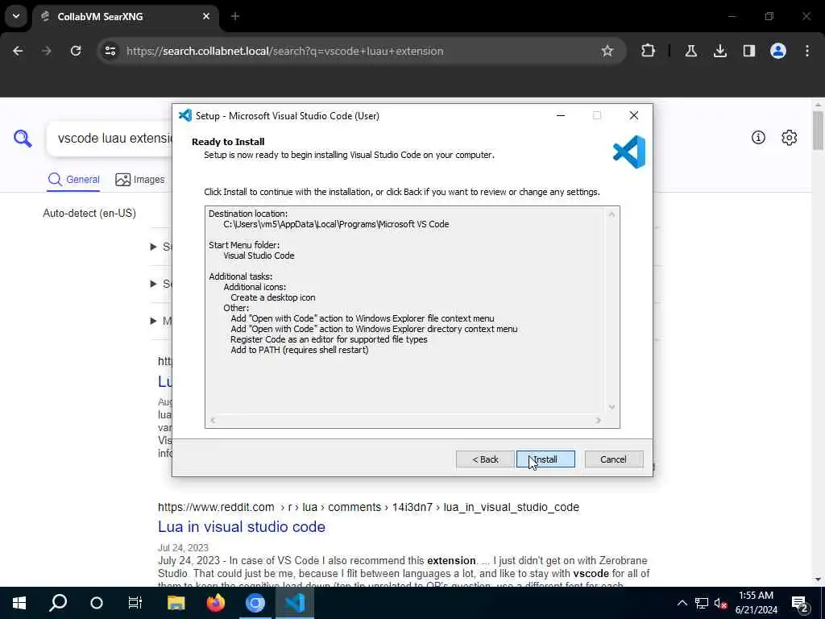Expand third collapsed section triangle starting with M

[x=154, y=321]
